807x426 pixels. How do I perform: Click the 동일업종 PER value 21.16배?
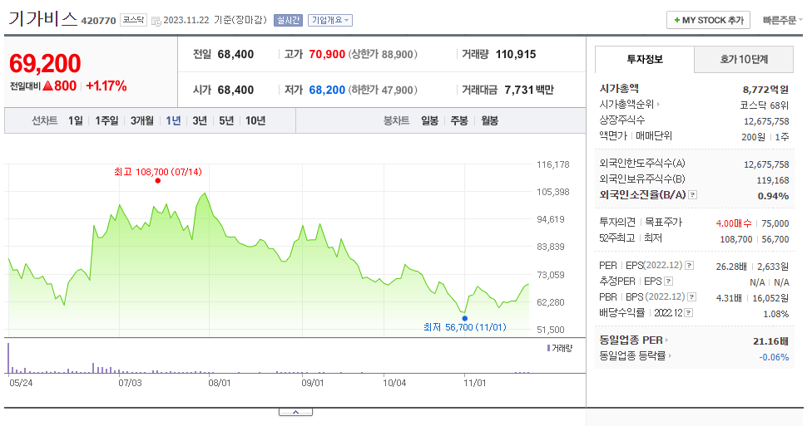770,340
